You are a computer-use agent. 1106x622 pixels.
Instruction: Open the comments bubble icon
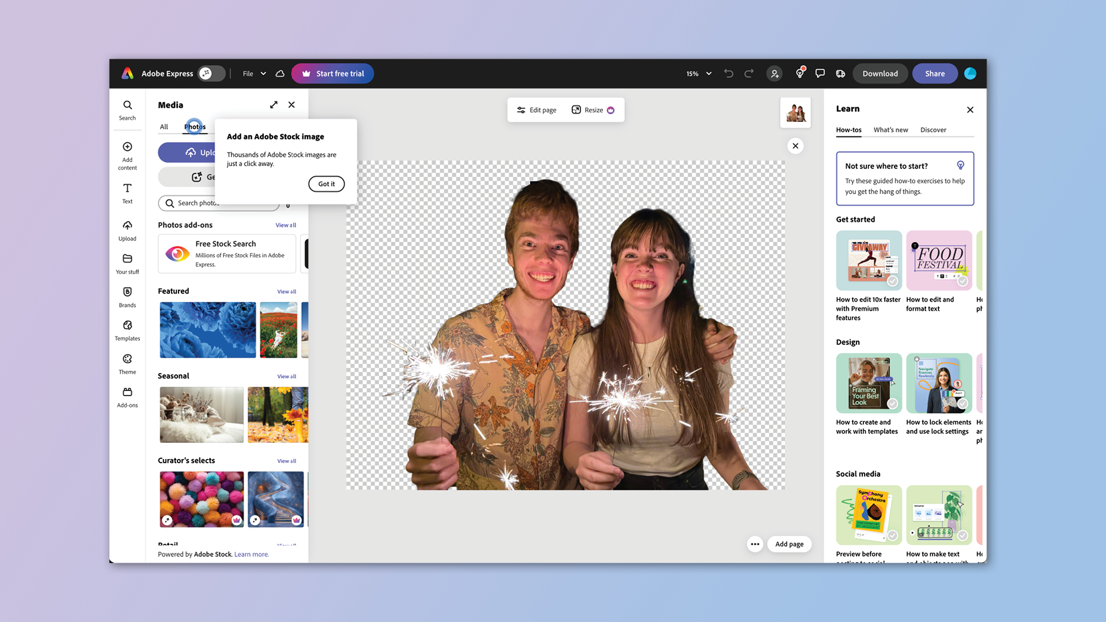(x=820, y=73)
